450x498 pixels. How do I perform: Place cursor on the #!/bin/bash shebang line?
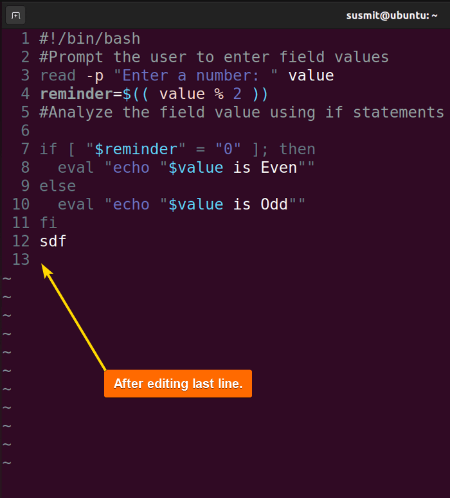coord(89,39)
